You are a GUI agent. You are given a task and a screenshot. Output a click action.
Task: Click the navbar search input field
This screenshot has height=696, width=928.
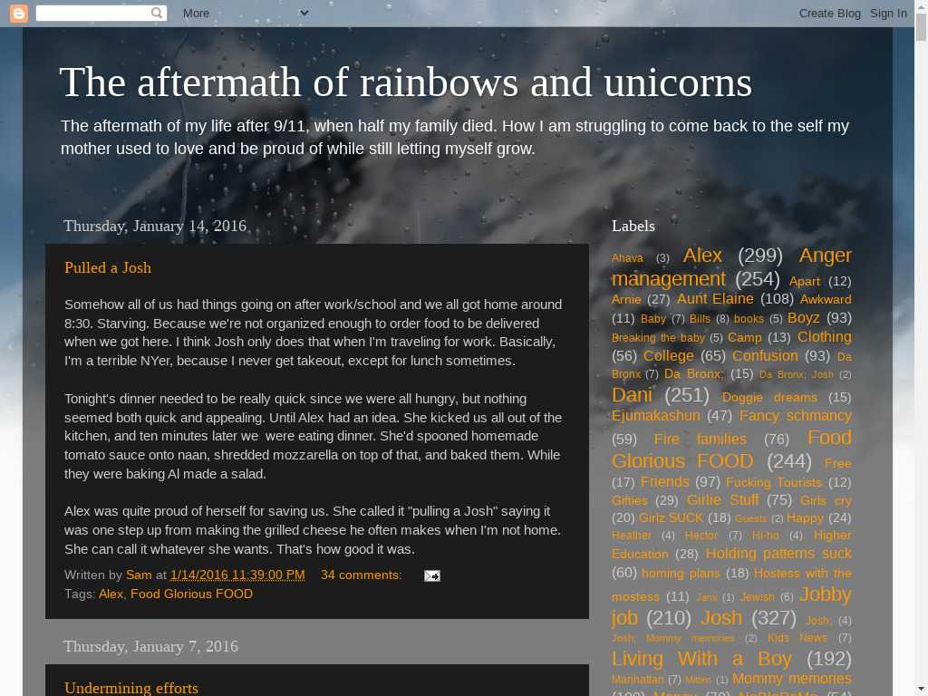point(92,13)
